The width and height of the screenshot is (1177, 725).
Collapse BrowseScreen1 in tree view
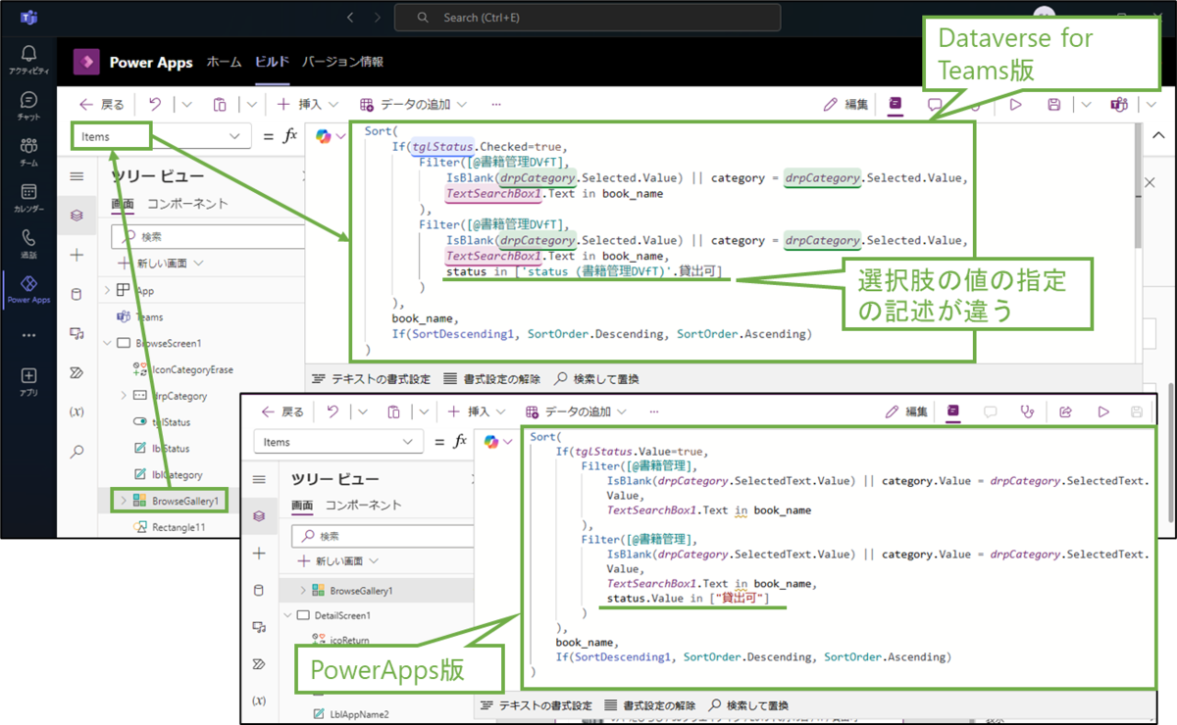pos(108,344)
